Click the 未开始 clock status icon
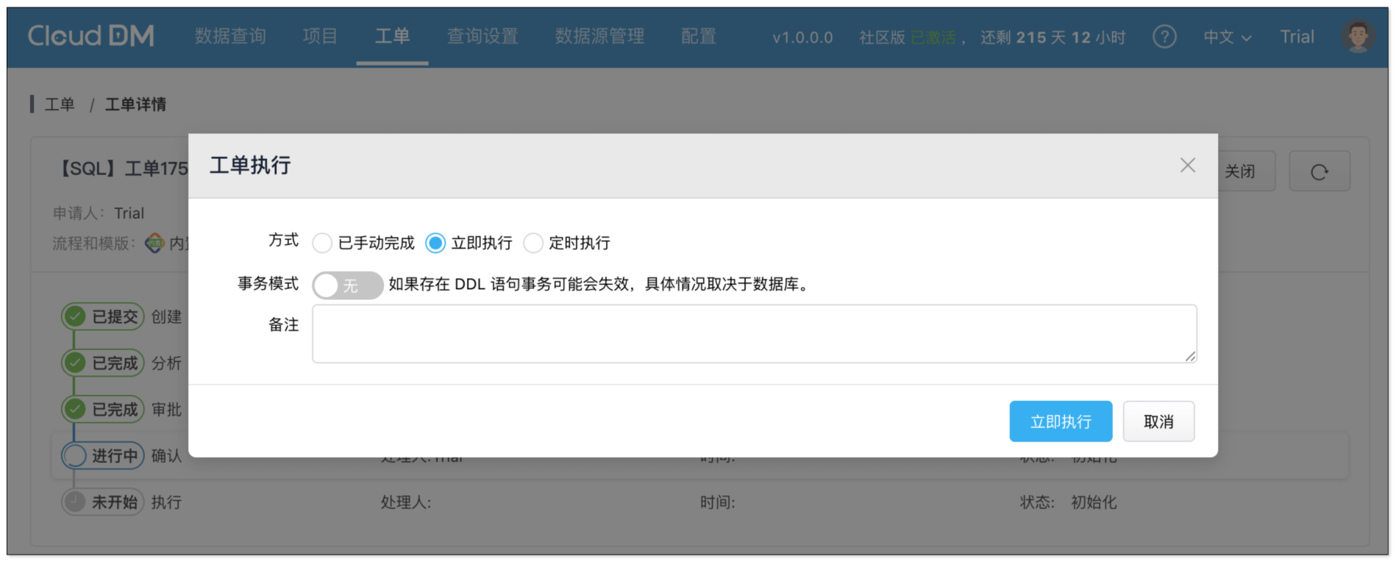Image resolution: width=1396 pixels, height=562 pixels. click(74, 502)
